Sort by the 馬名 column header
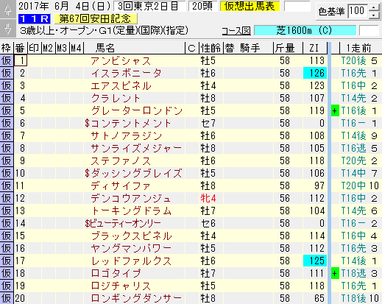The width and height of the screenshot is (382, 304). tap(105, 48)
